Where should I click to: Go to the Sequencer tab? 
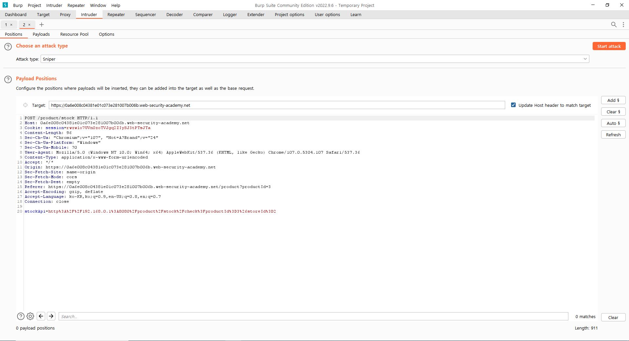[x=145, y=14]
